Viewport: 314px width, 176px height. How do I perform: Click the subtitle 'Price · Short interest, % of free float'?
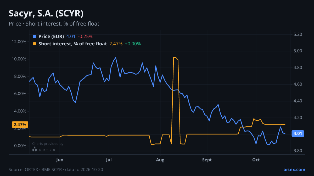(54, 24)
